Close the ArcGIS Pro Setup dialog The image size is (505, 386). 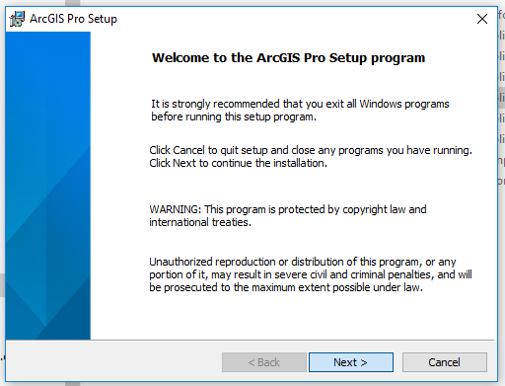click(x=482, y=19)
